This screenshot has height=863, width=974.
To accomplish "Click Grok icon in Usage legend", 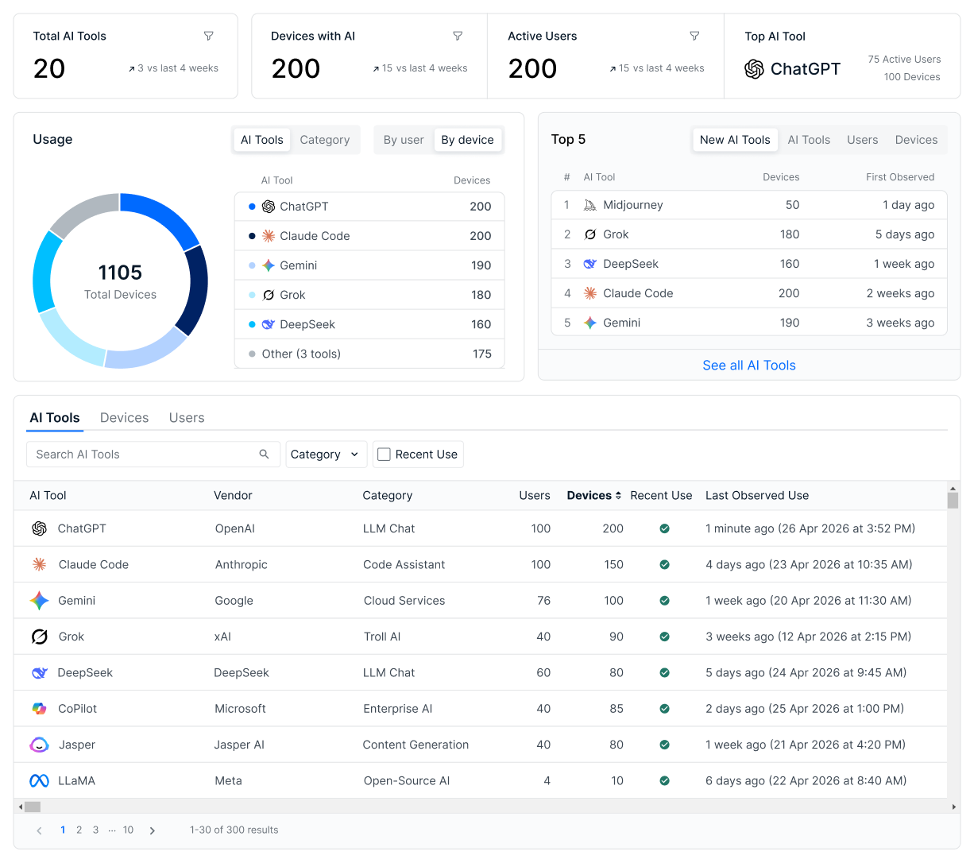I will (269, 295).
